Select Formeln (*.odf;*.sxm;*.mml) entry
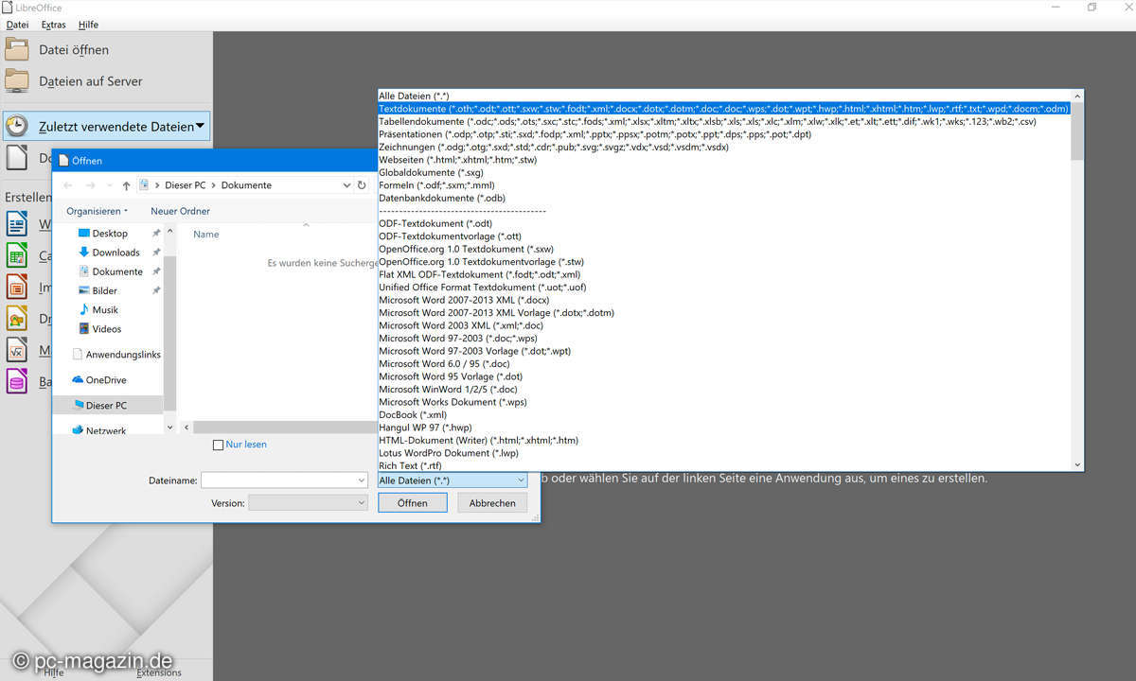 click(724, 185)
